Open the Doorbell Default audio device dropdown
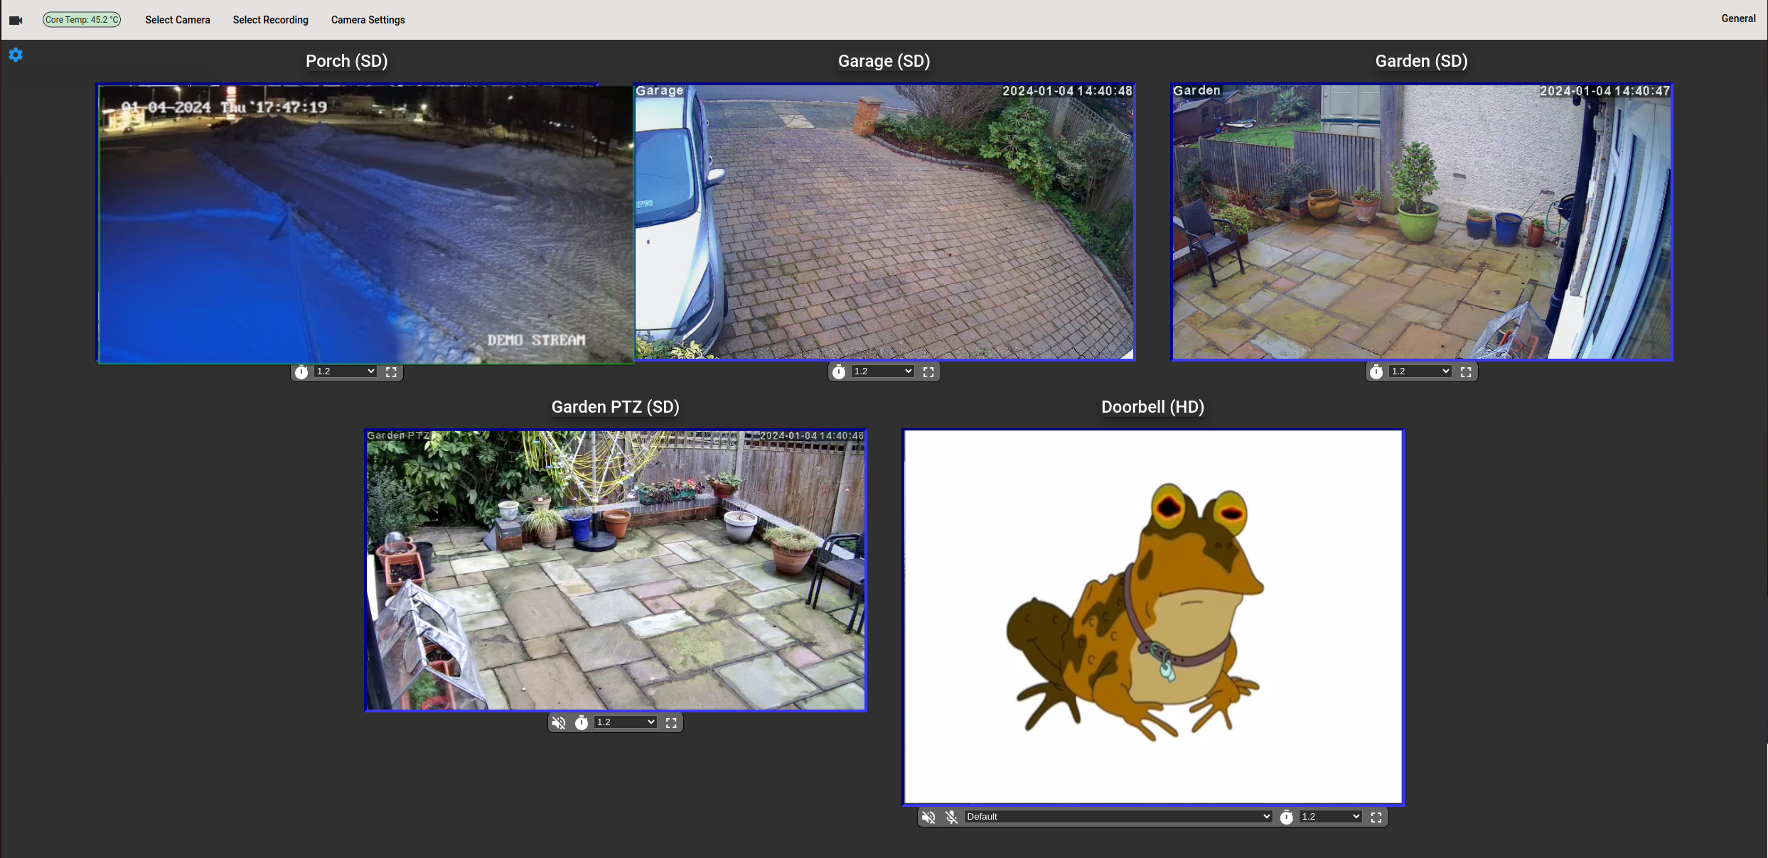 tap(1118, 817)
